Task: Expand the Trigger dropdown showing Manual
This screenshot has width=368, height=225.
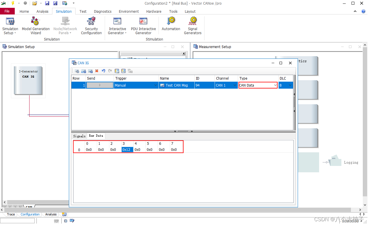Action: 156,85
